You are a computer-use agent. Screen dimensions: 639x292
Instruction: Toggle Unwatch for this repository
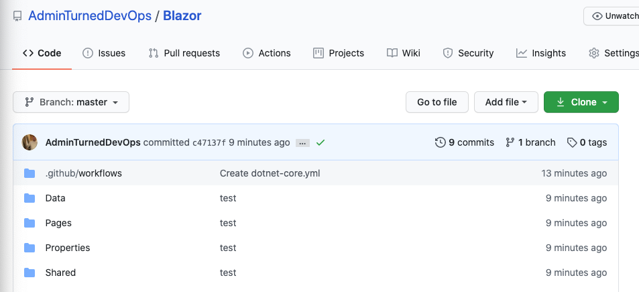pos(614,16)
